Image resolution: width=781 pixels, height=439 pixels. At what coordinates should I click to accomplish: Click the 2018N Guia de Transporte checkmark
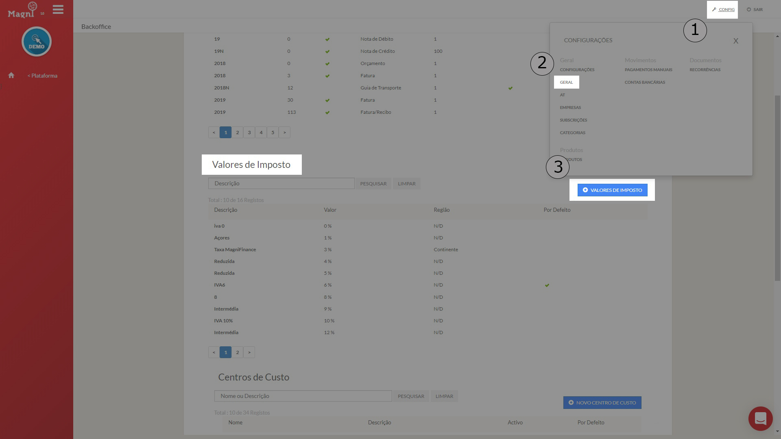(x=510, y=88)
